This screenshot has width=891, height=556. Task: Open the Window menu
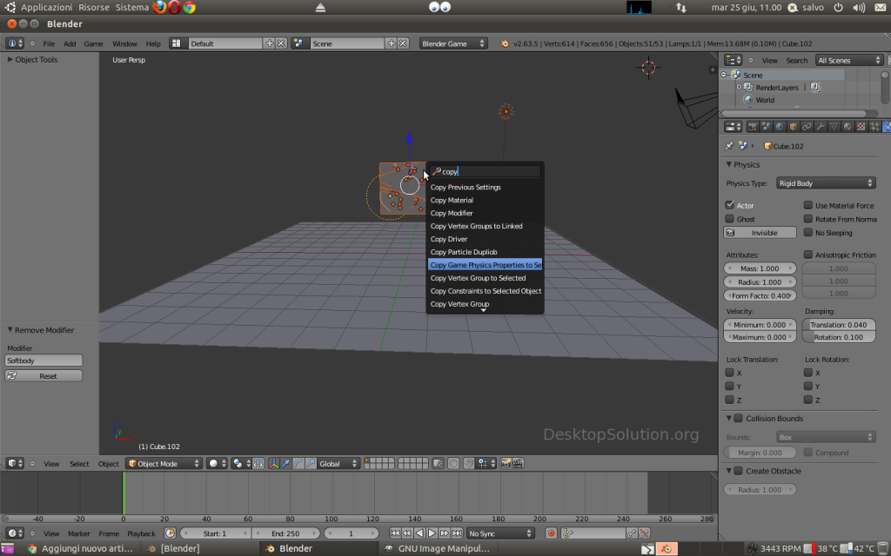124,43
